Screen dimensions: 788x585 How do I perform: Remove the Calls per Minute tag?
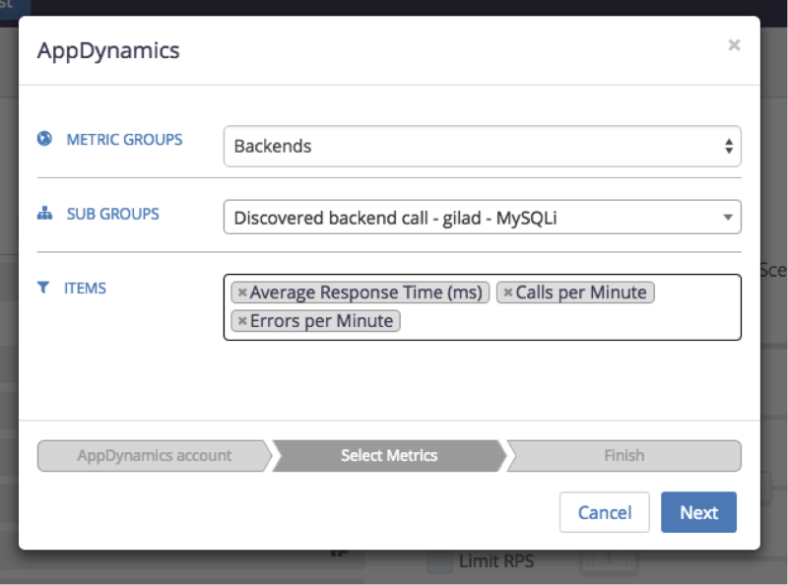click(508, 292)
